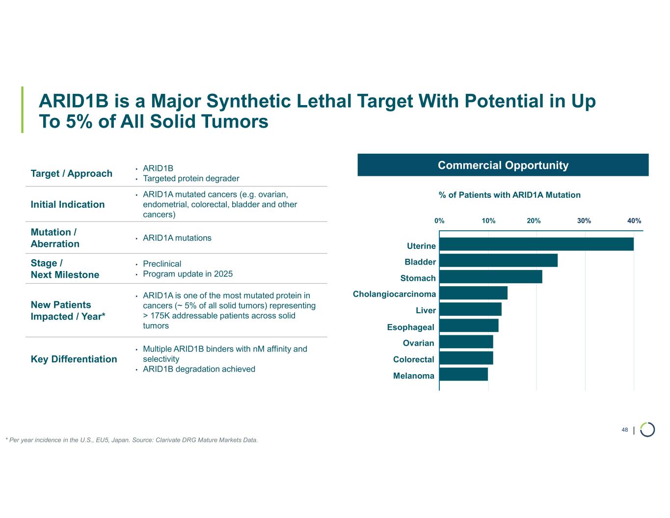Click the Clarivate source footnote text
The image size is (670, 518).
pyautogui.click(x=132, y=440)
